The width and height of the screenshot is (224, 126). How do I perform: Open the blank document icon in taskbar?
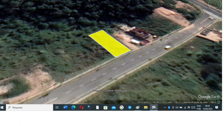[x=97, y=108]
